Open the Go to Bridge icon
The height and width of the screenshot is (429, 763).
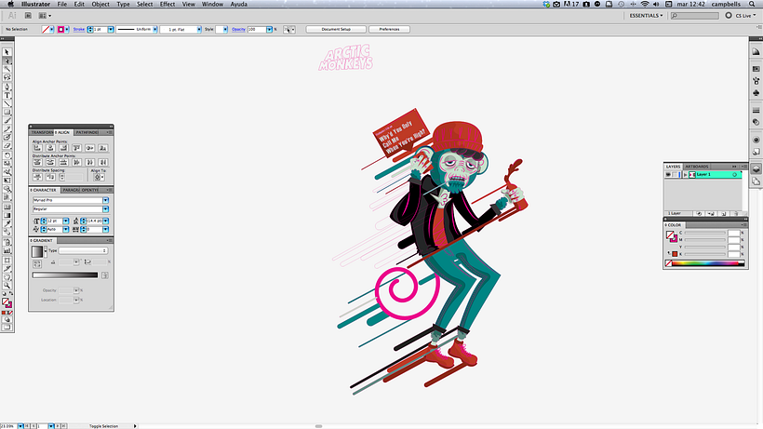(28, 16)
